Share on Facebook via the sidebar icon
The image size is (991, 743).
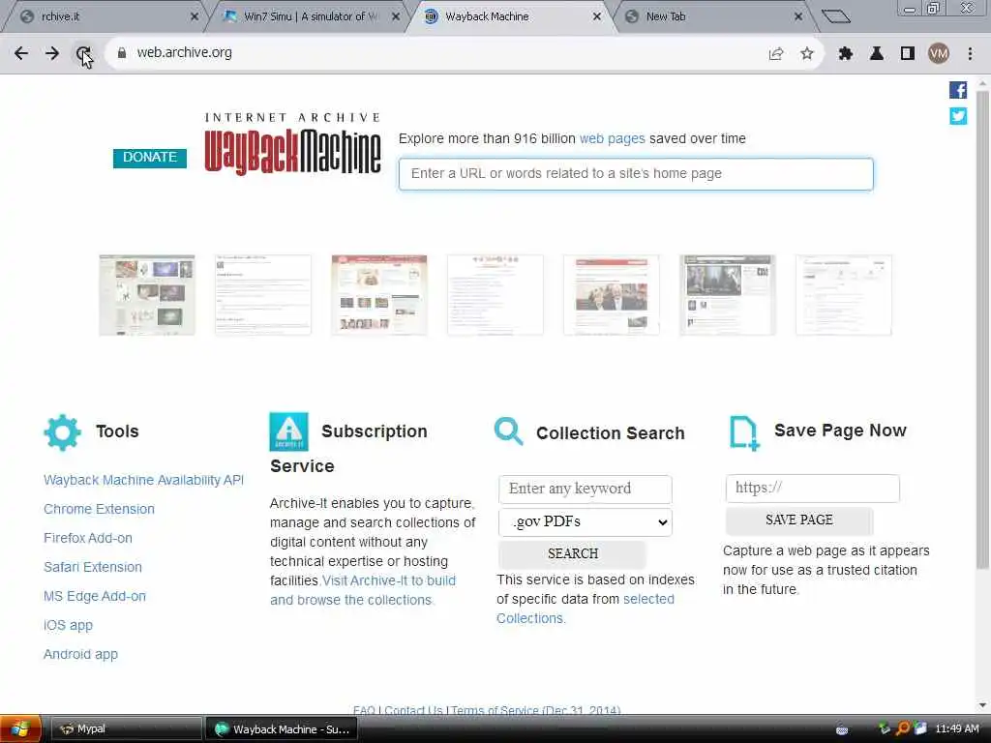click(x=958, y=90)
